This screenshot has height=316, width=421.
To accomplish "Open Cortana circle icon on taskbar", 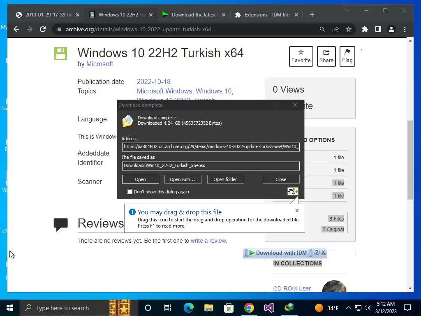I will coord(148,308).
